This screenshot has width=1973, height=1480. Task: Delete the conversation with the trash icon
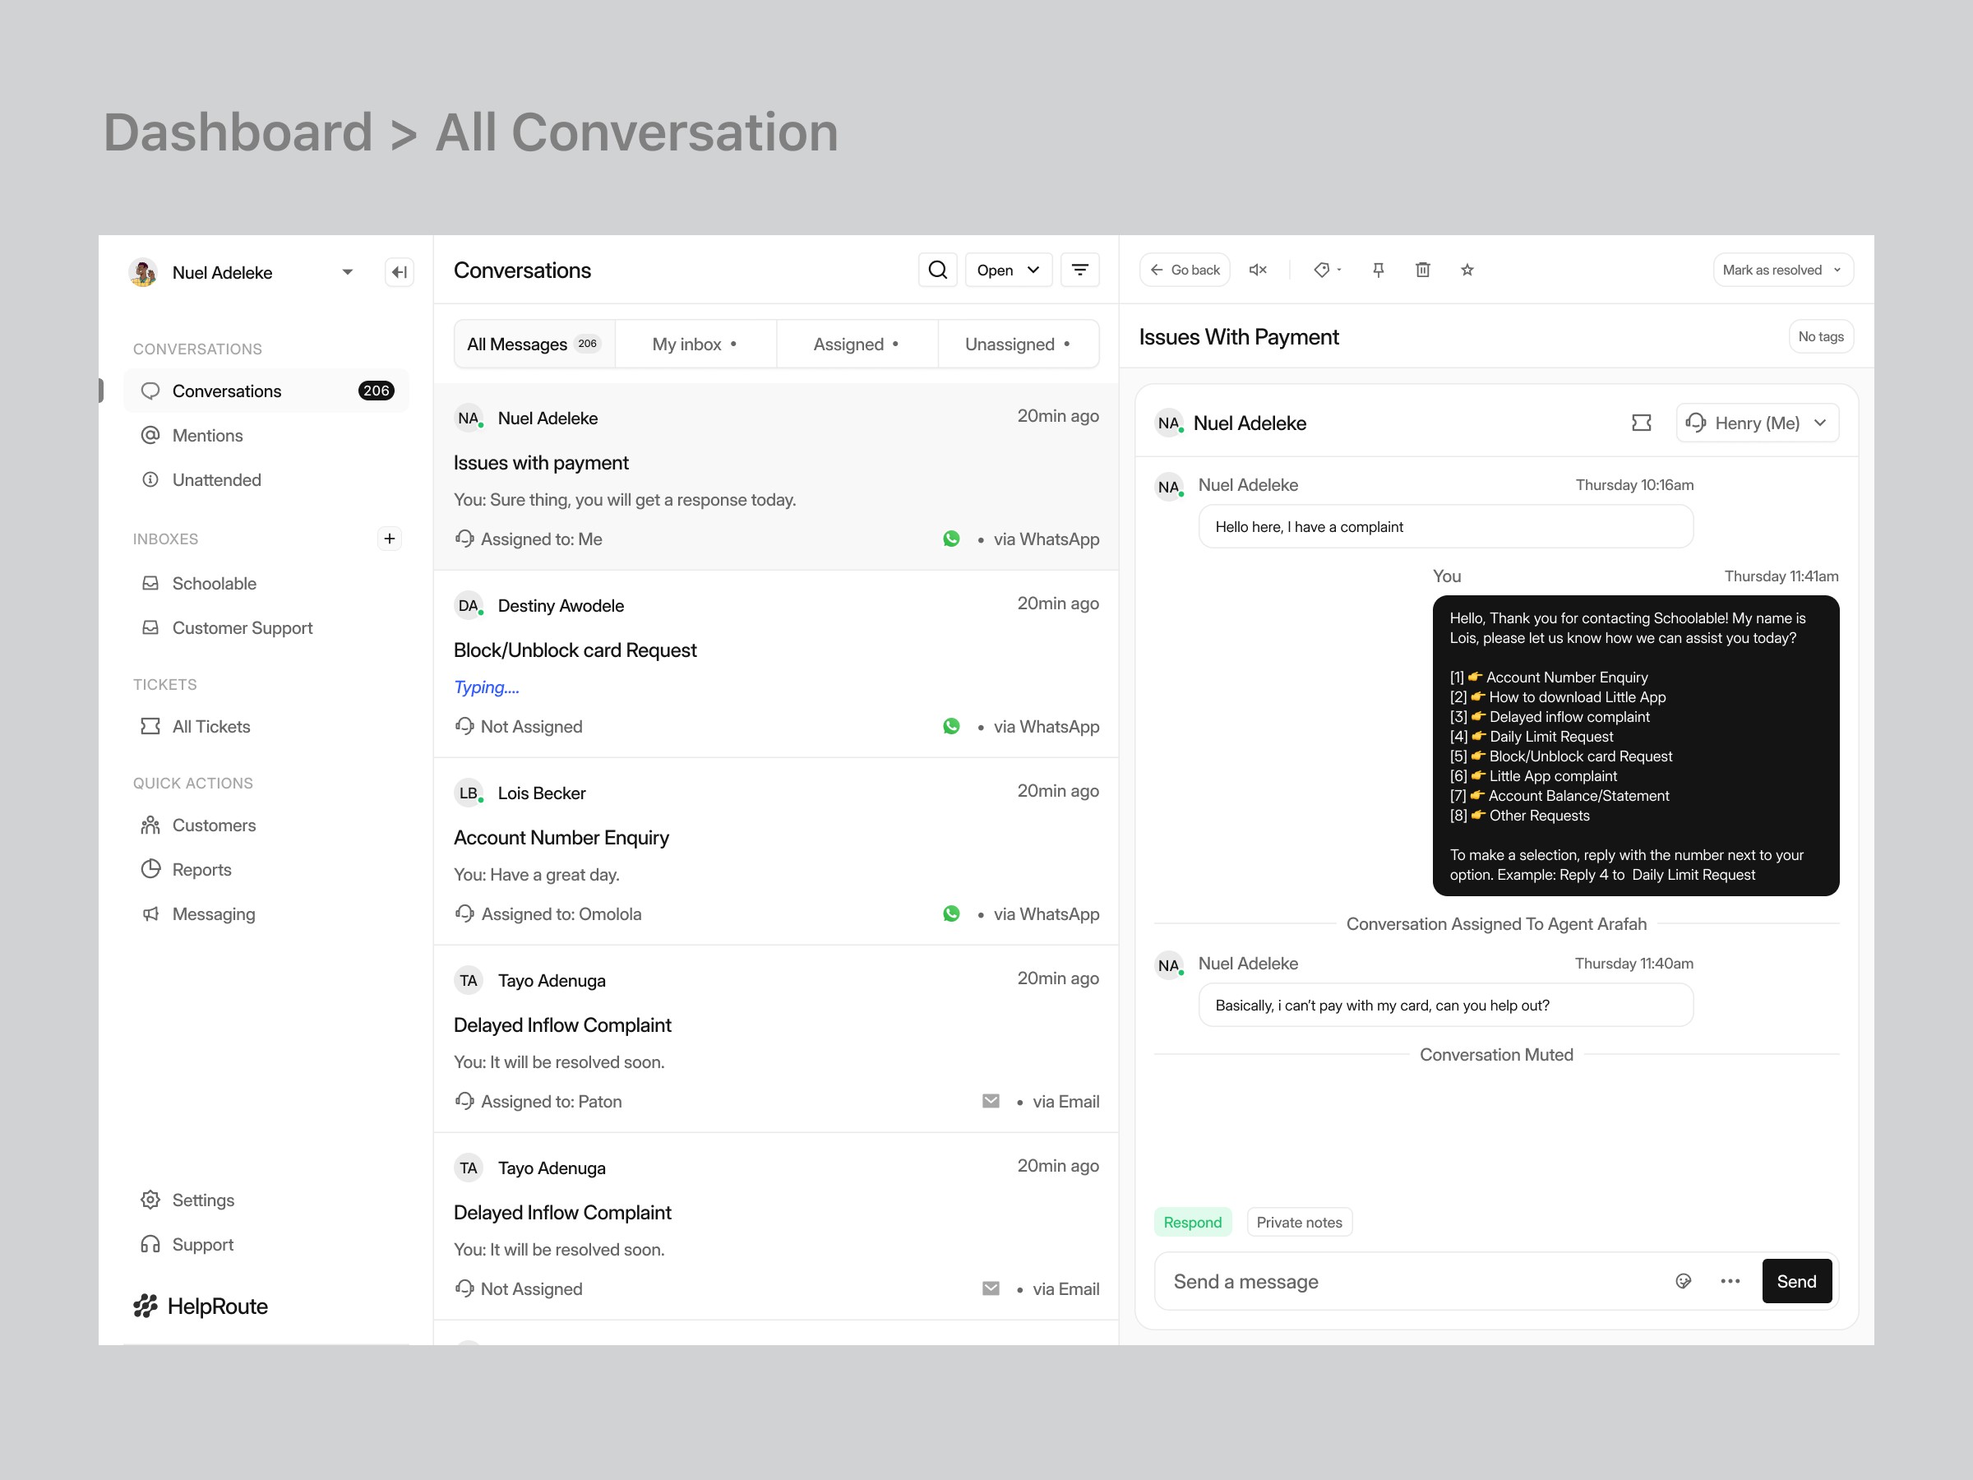pyautogui.click(x=1423, y=270)
